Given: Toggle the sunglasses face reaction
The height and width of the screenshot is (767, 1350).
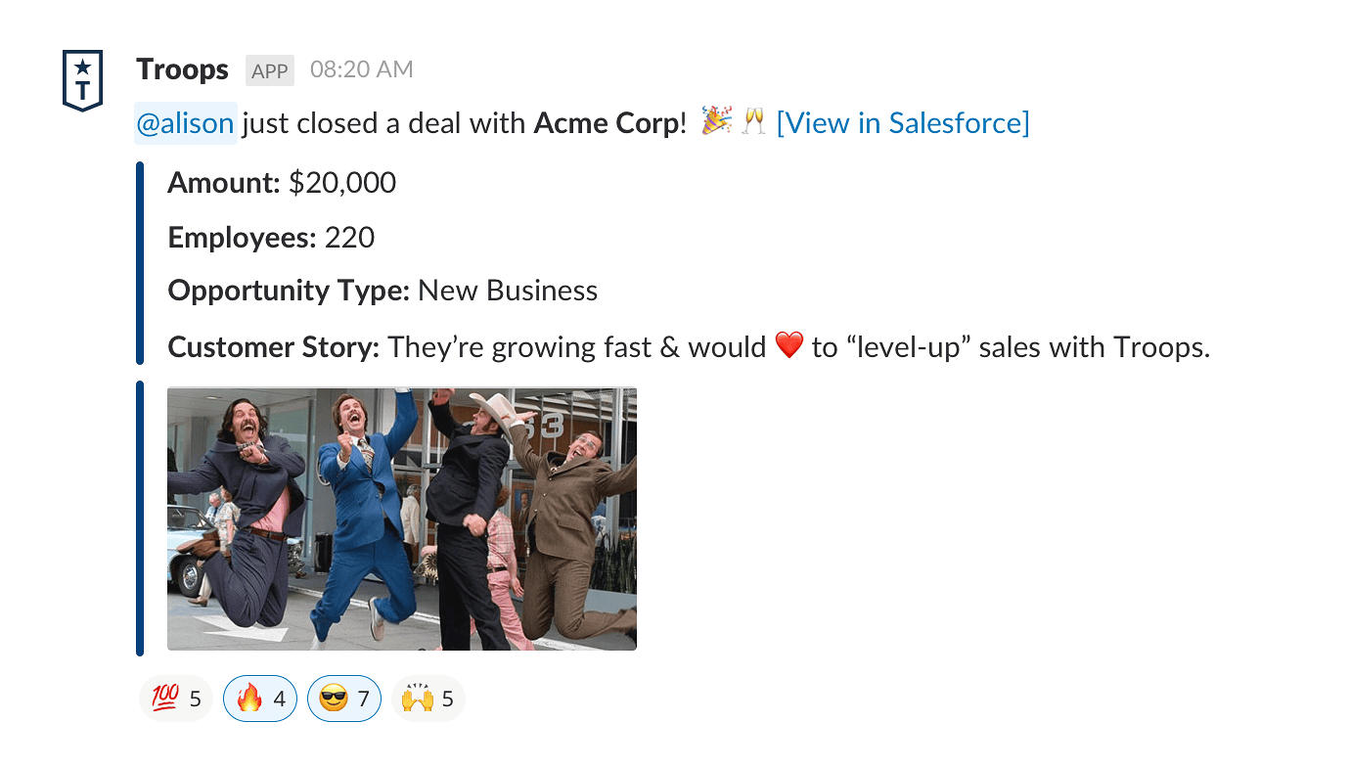Looking at the screenshot, I should click(x=344, y=699).
